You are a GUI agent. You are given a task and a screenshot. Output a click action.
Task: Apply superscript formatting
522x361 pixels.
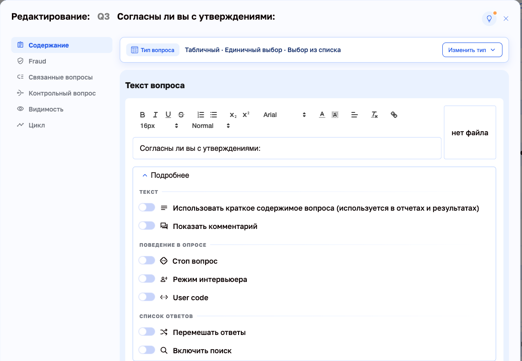click(246, 115)
